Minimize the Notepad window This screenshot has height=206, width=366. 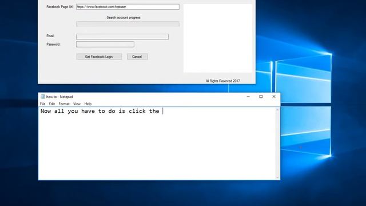tap(248, 97)
